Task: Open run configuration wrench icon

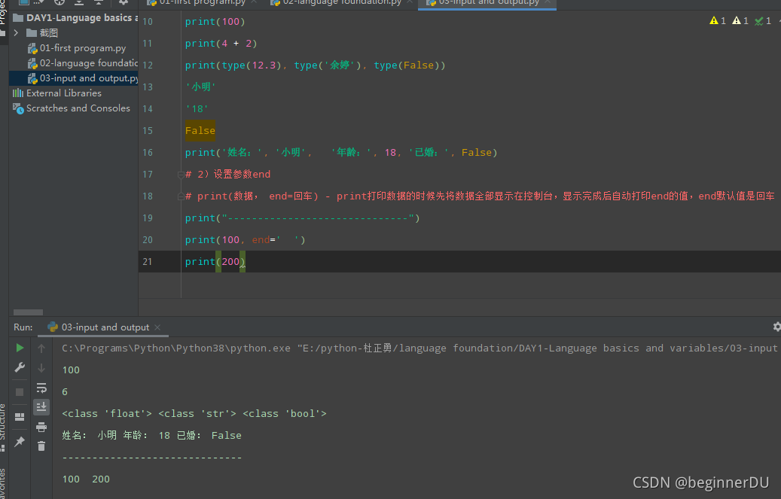Action: 20,367
